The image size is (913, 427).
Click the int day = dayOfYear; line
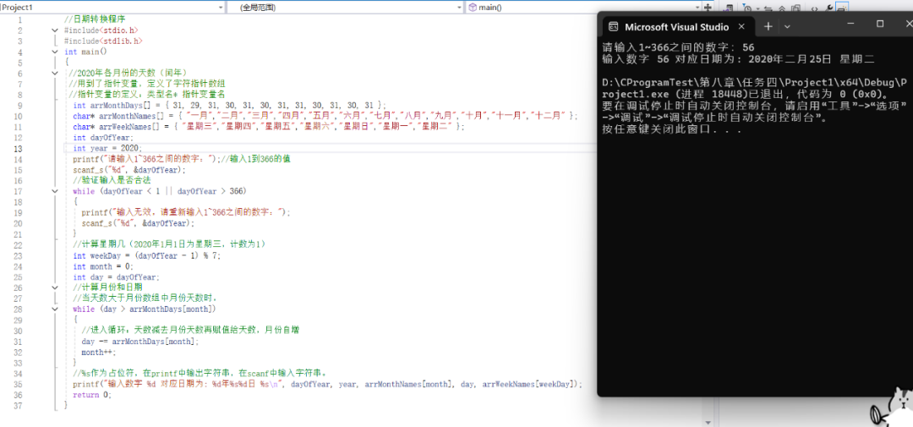coord(116,276)
